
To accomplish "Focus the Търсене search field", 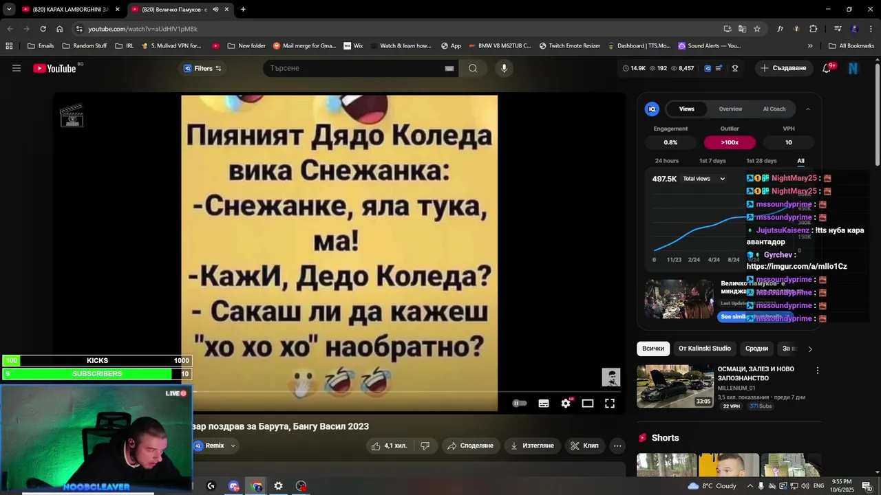I will click(x=354, y=68).
